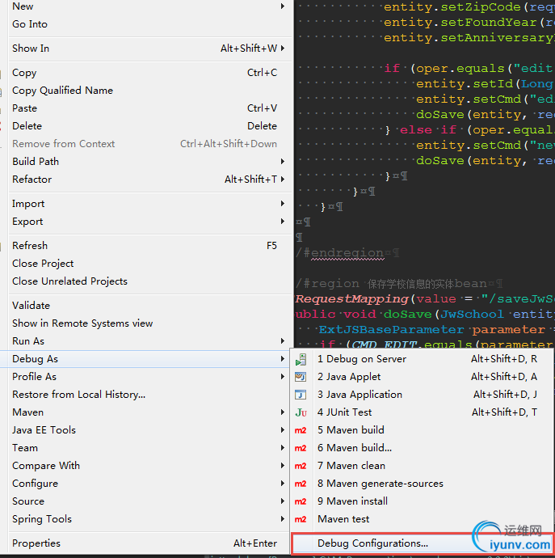This screenshot has height=558, width=555.
Task: Click the m2 icon beside Maven build
Action: [x=301, y=430]
